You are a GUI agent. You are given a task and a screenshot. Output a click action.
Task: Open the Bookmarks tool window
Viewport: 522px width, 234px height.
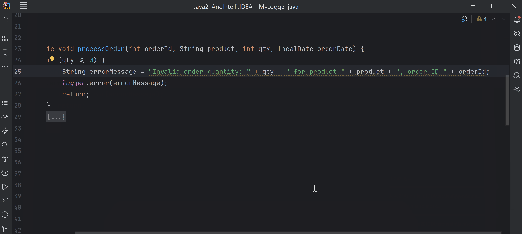[x=5, y=53]
